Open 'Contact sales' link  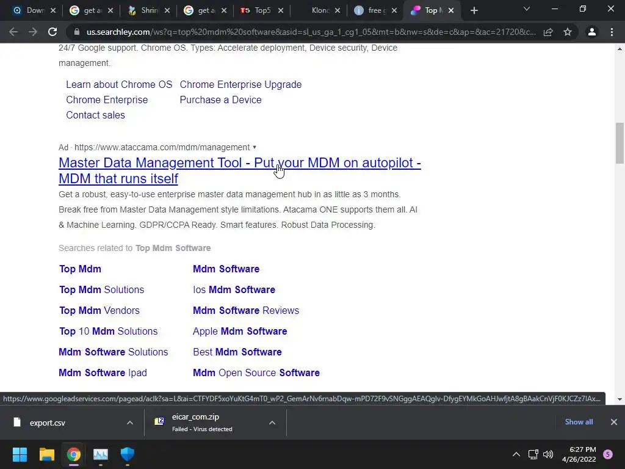point(95,115)
